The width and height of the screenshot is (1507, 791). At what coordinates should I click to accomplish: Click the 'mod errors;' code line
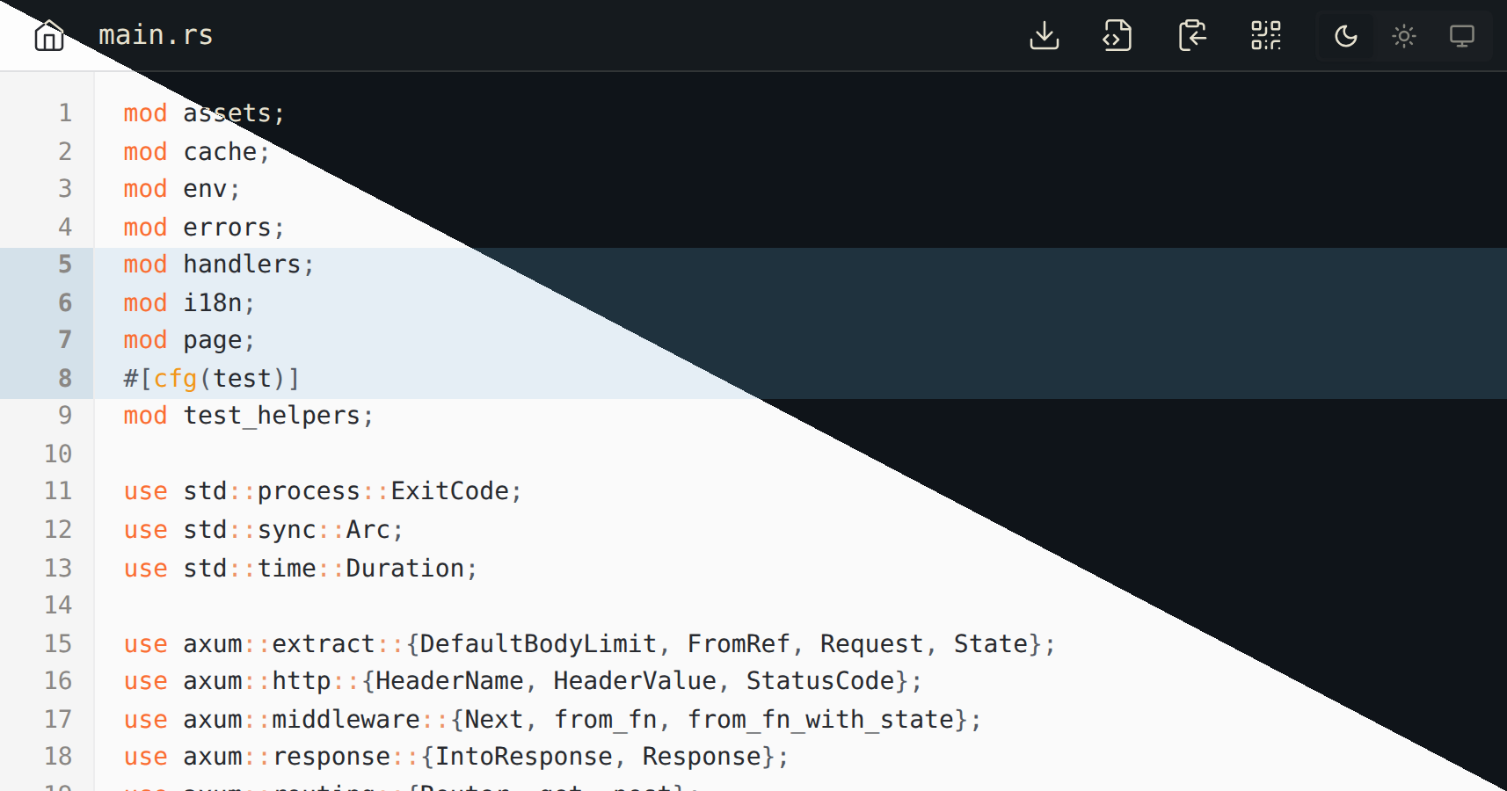[204, 227]
